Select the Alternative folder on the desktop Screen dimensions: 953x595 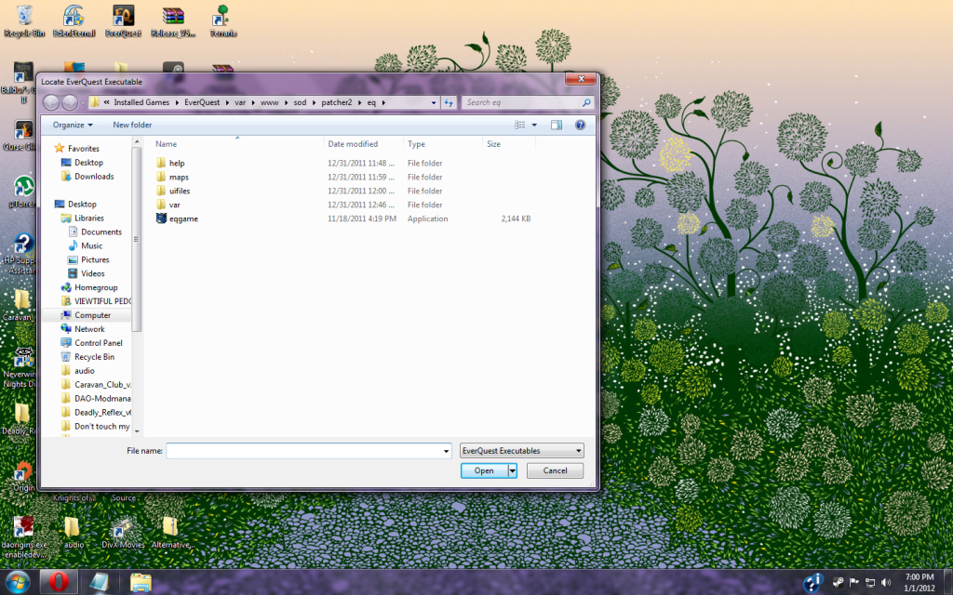(172, 533)
